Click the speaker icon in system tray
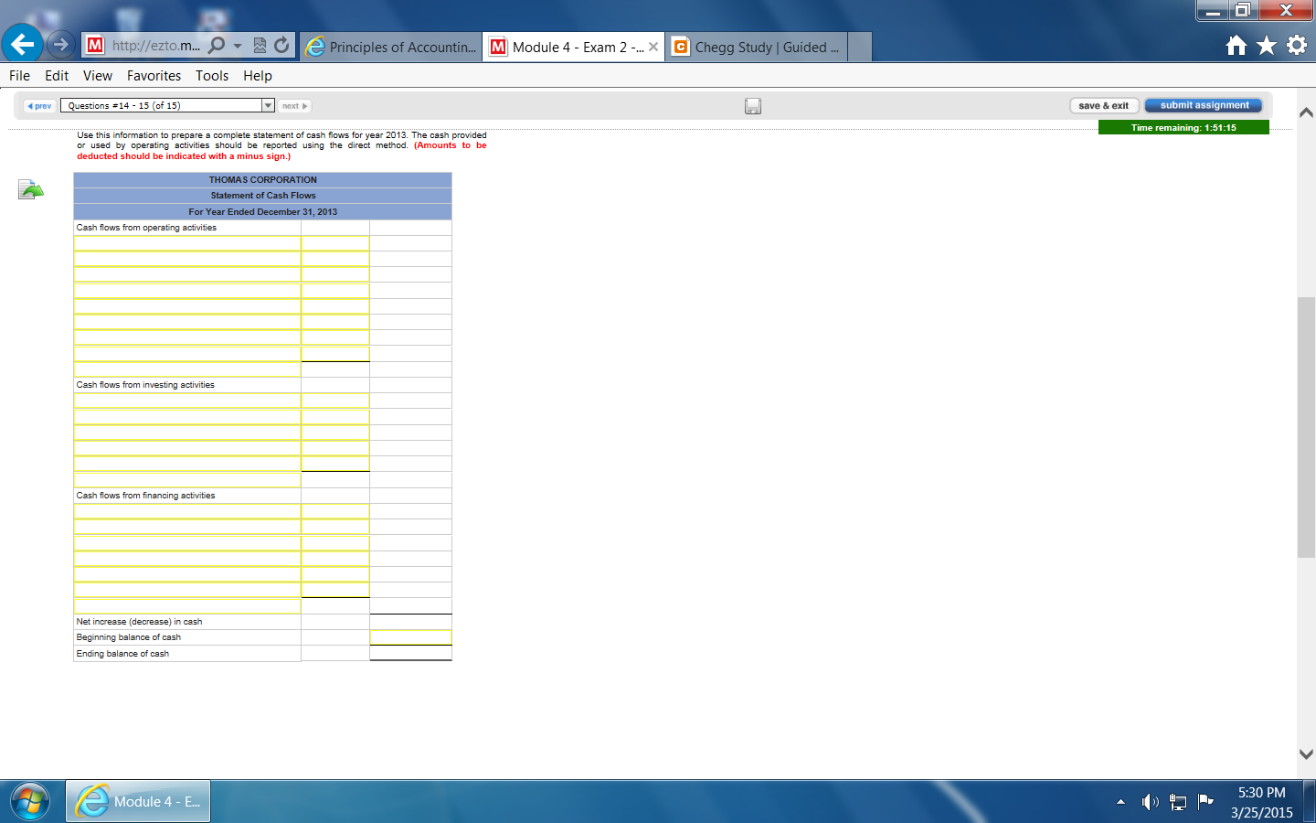1316x823 pixels. pos(1150,801)
